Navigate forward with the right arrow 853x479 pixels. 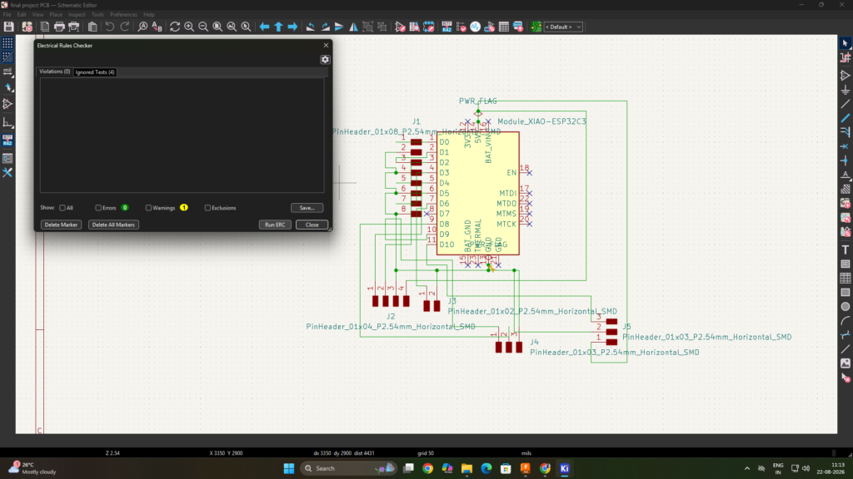(292, 27)
